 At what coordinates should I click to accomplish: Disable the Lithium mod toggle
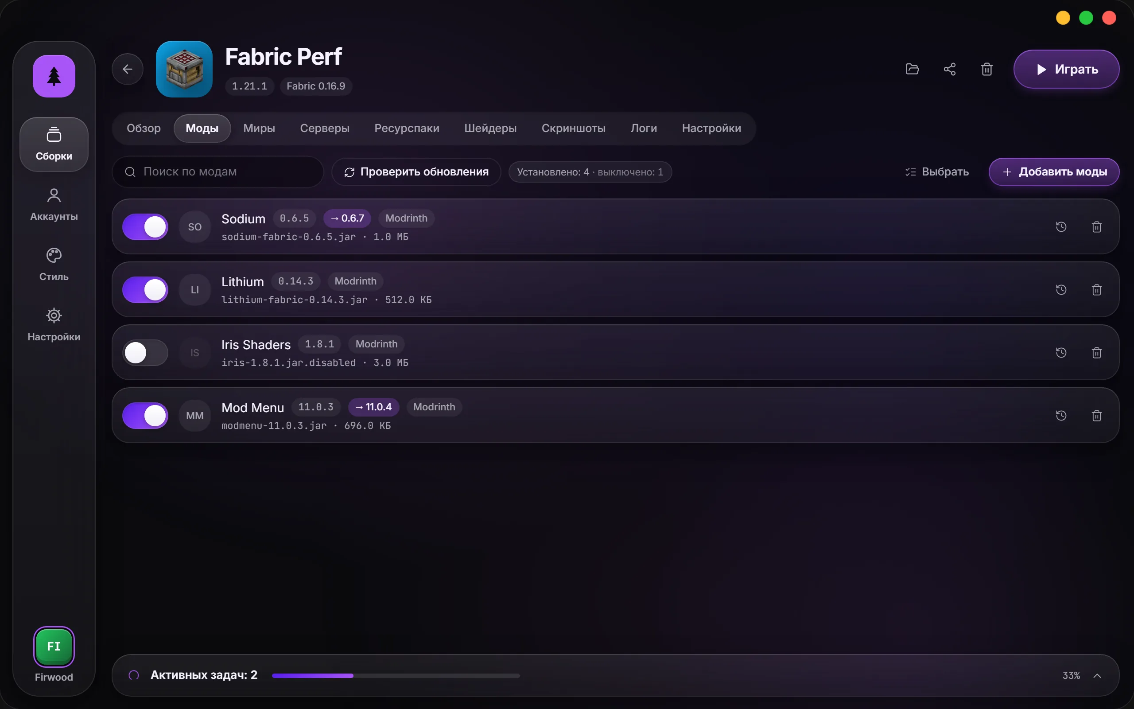tap(145, 290)
